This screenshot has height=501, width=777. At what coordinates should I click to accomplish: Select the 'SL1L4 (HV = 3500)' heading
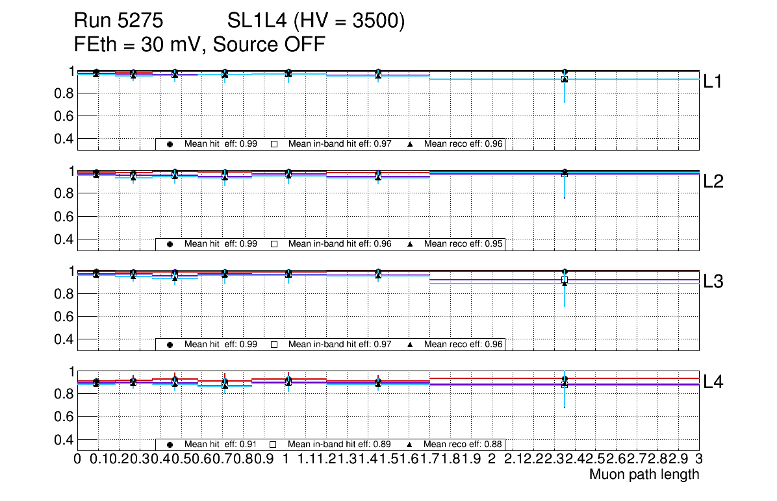[316, 22]
